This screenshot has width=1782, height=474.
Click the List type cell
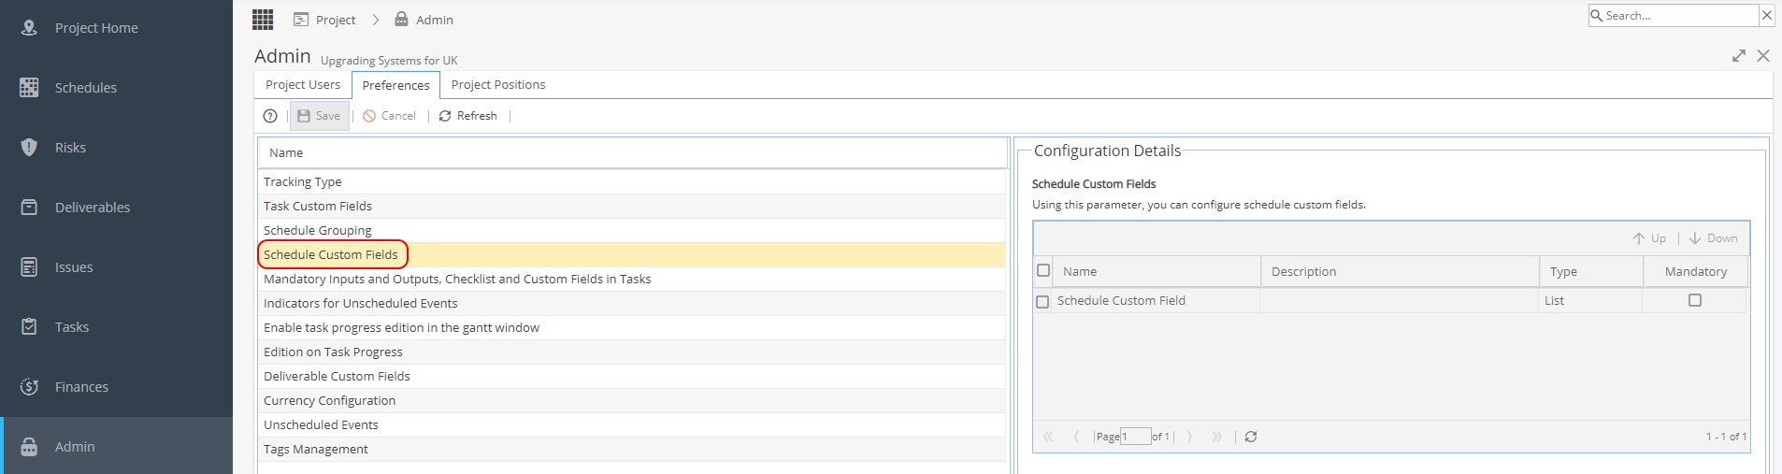click(1590, 300)
